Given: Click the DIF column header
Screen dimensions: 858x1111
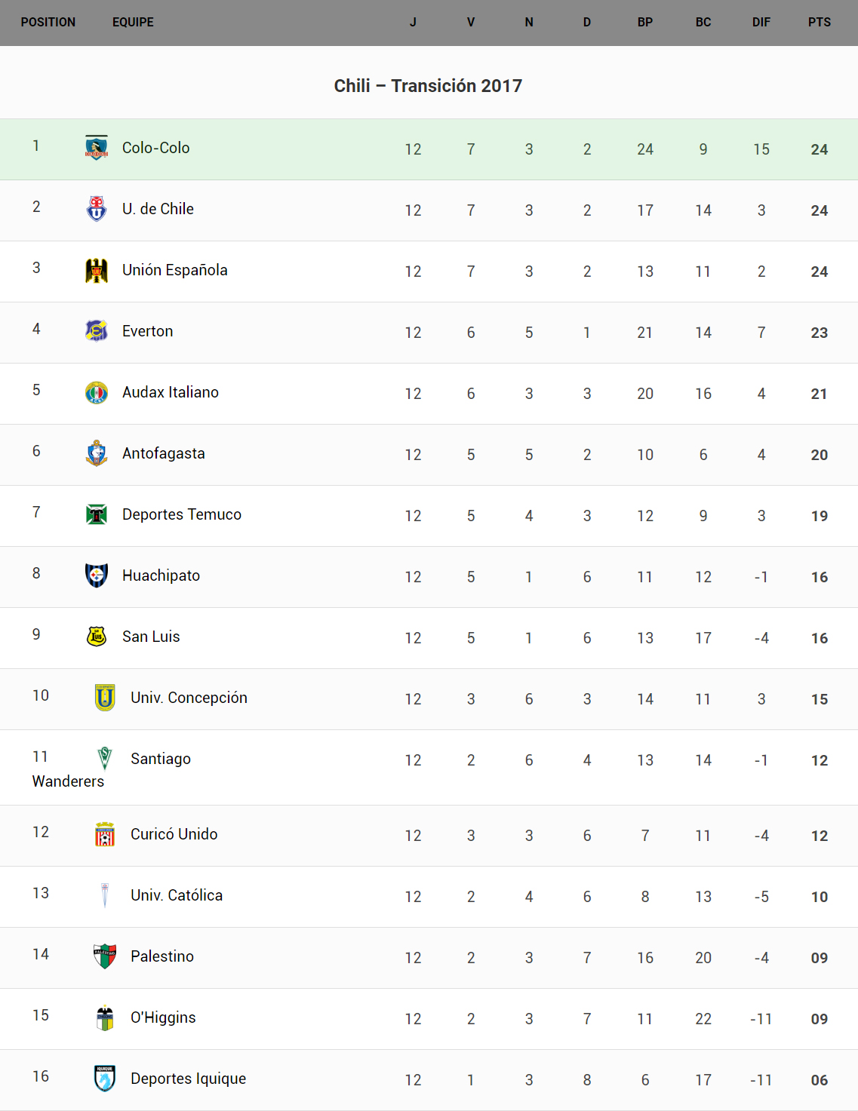Looking at the screenshot, I should click(761, 23).
